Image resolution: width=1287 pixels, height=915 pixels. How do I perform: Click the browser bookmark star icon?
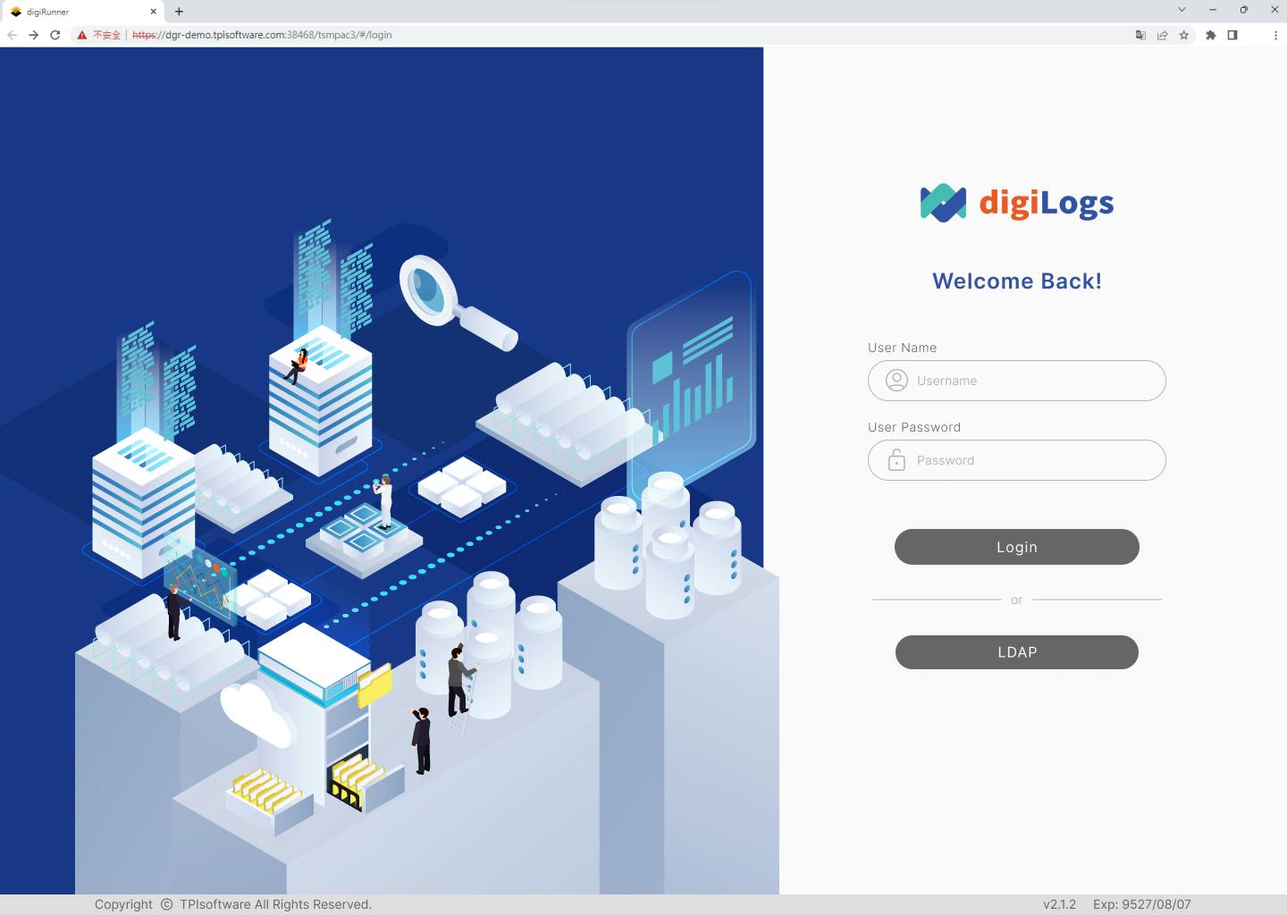pyautogui.click(x=1183, y=35)
